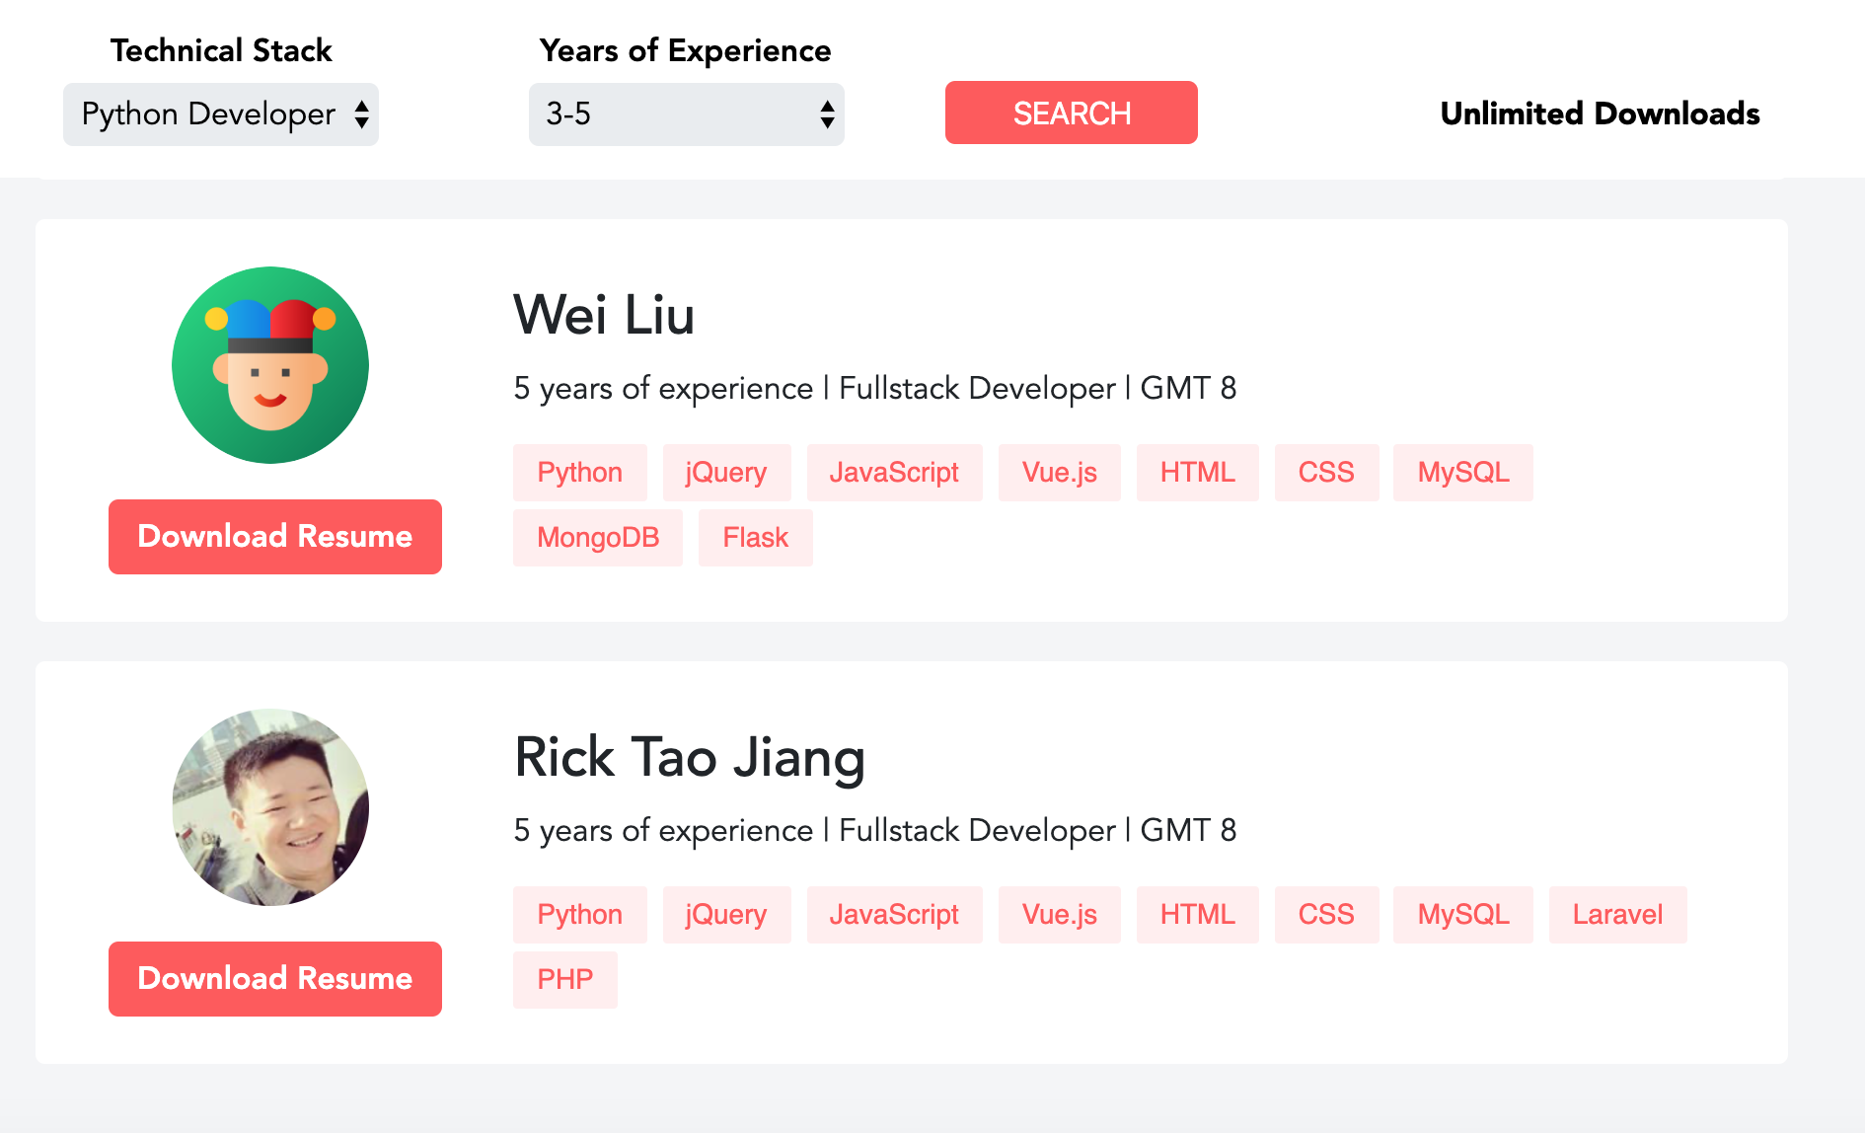This screenshot has width=1865, height=1133.
Task: Select the jQuery tag on Rick Tao Jiang's card
Action: (x=727, y=915)
